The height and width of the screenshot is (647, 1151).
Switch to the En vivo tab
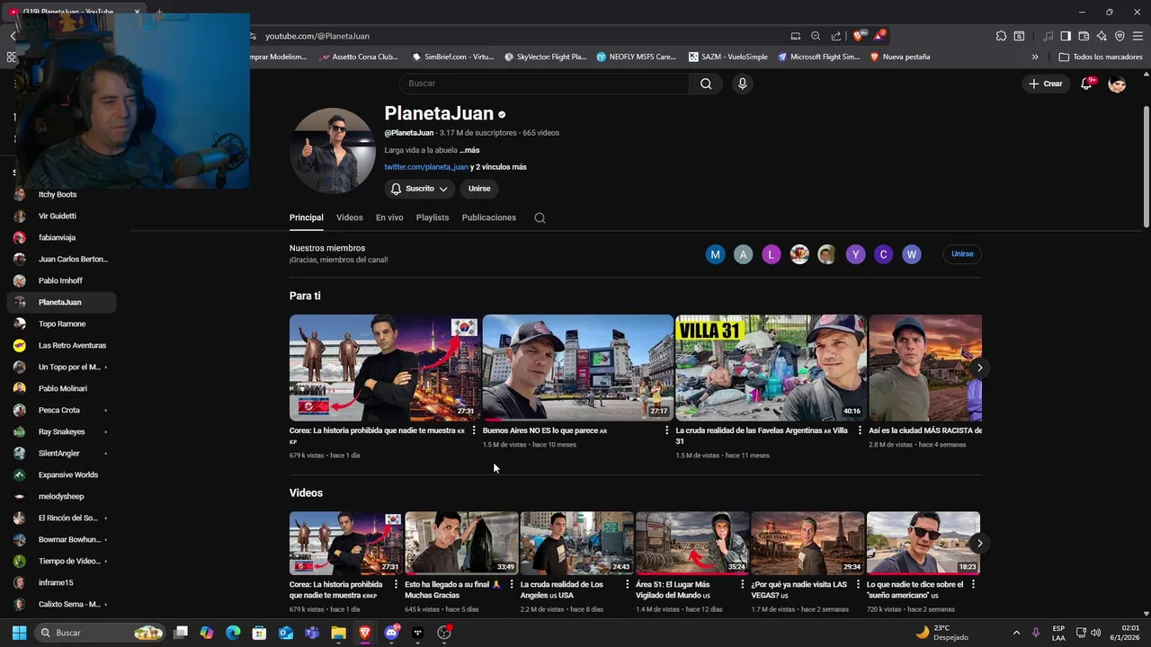pos(389,217)
